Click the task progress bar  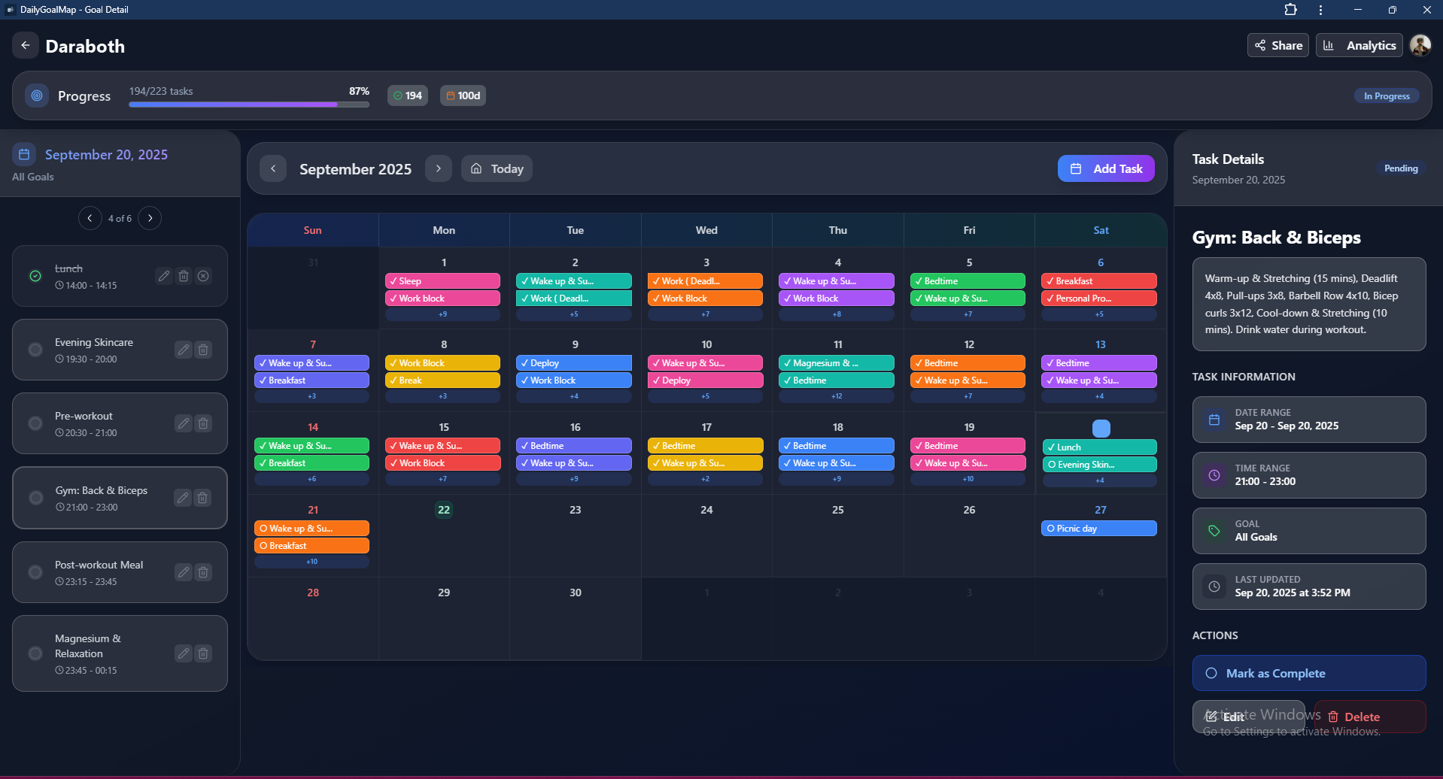tap(249, 105)
